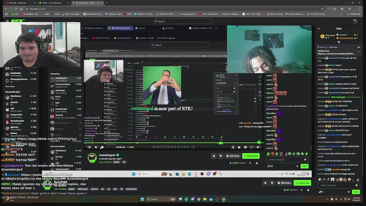Select inner spanish to english tab
Viewport: 366px width, 206px height.
point(201,28)
